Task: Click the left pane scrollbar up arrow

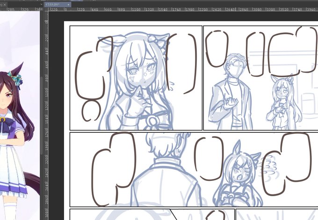Action: pos(41,9)
